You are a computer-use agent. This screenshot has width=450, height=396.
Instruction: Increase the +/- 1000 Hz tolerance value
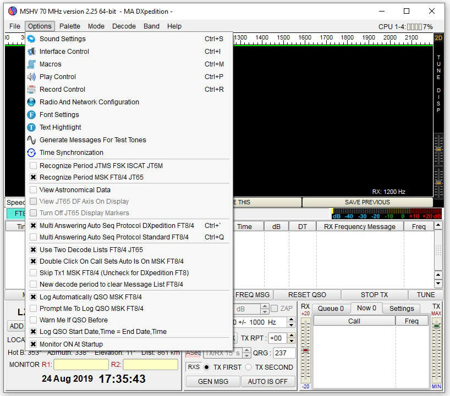[x=292, y=319]
